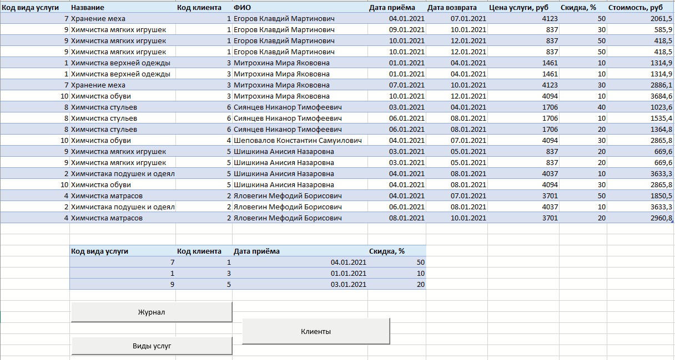Select discount 20 in the lower table
The width and height of the screenshot is (675, 360).
[x=397, y=284]
